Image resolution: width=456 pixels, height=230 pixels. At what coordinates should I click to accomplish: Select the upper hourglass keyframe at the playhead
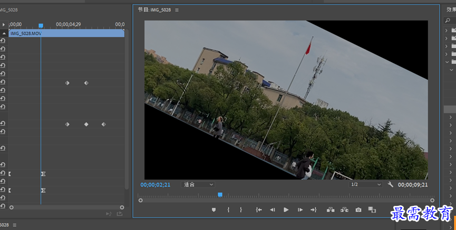43,174
